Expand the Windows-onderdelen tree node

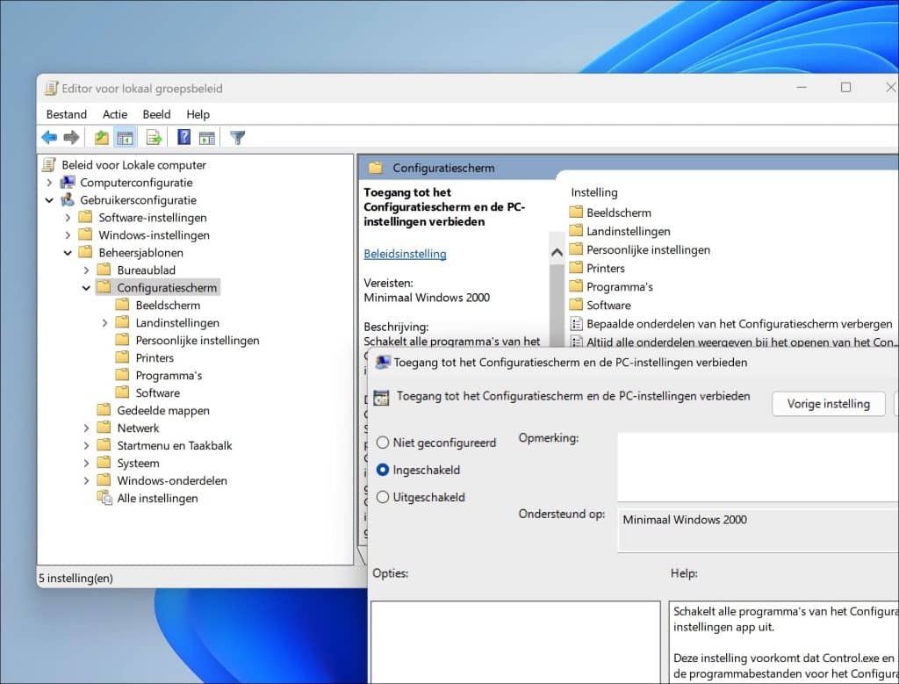(x=86, y=480)
